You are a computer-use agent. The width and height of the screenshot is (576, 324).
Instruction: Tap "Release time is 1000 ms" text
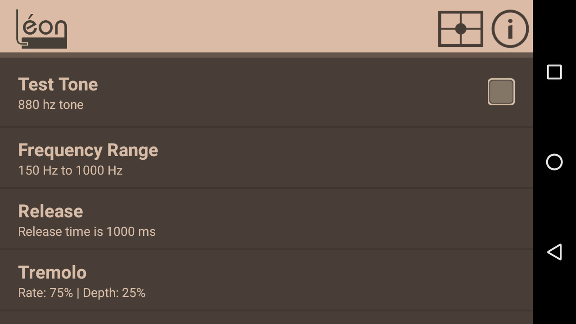[x=87, y=232]
